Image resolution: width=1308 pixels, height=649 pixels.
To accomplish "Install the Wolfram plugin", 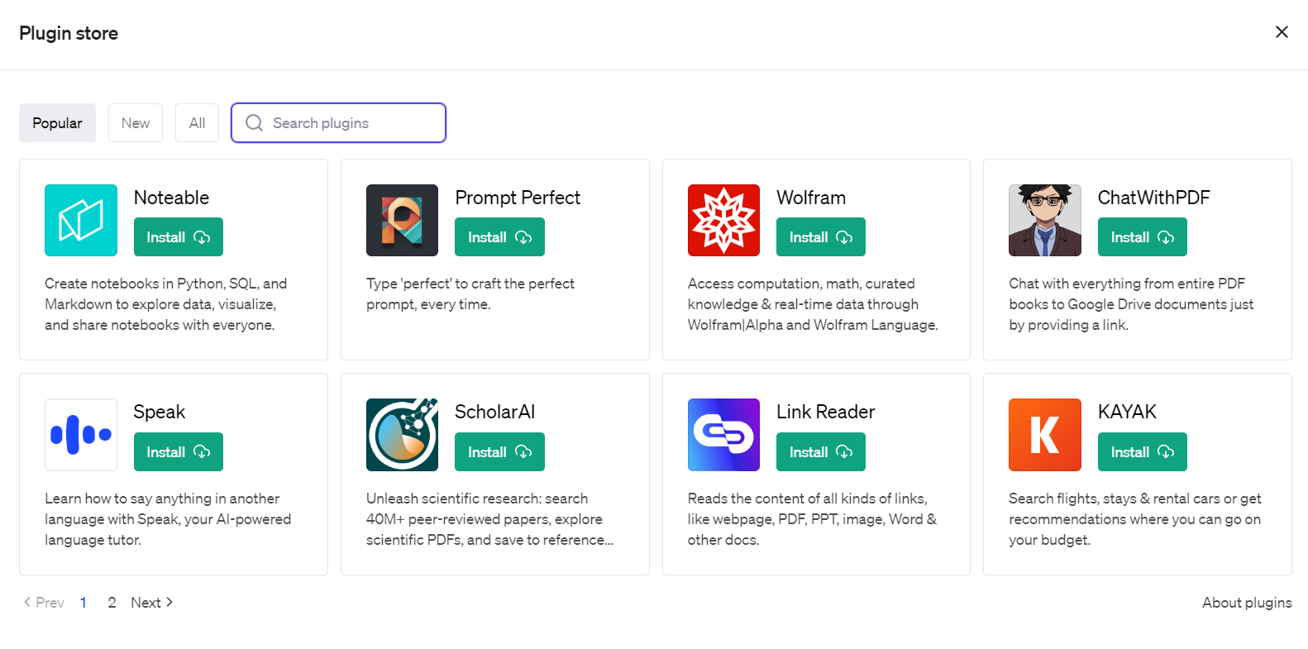I will pyautogui.click(x=820, y=237).
